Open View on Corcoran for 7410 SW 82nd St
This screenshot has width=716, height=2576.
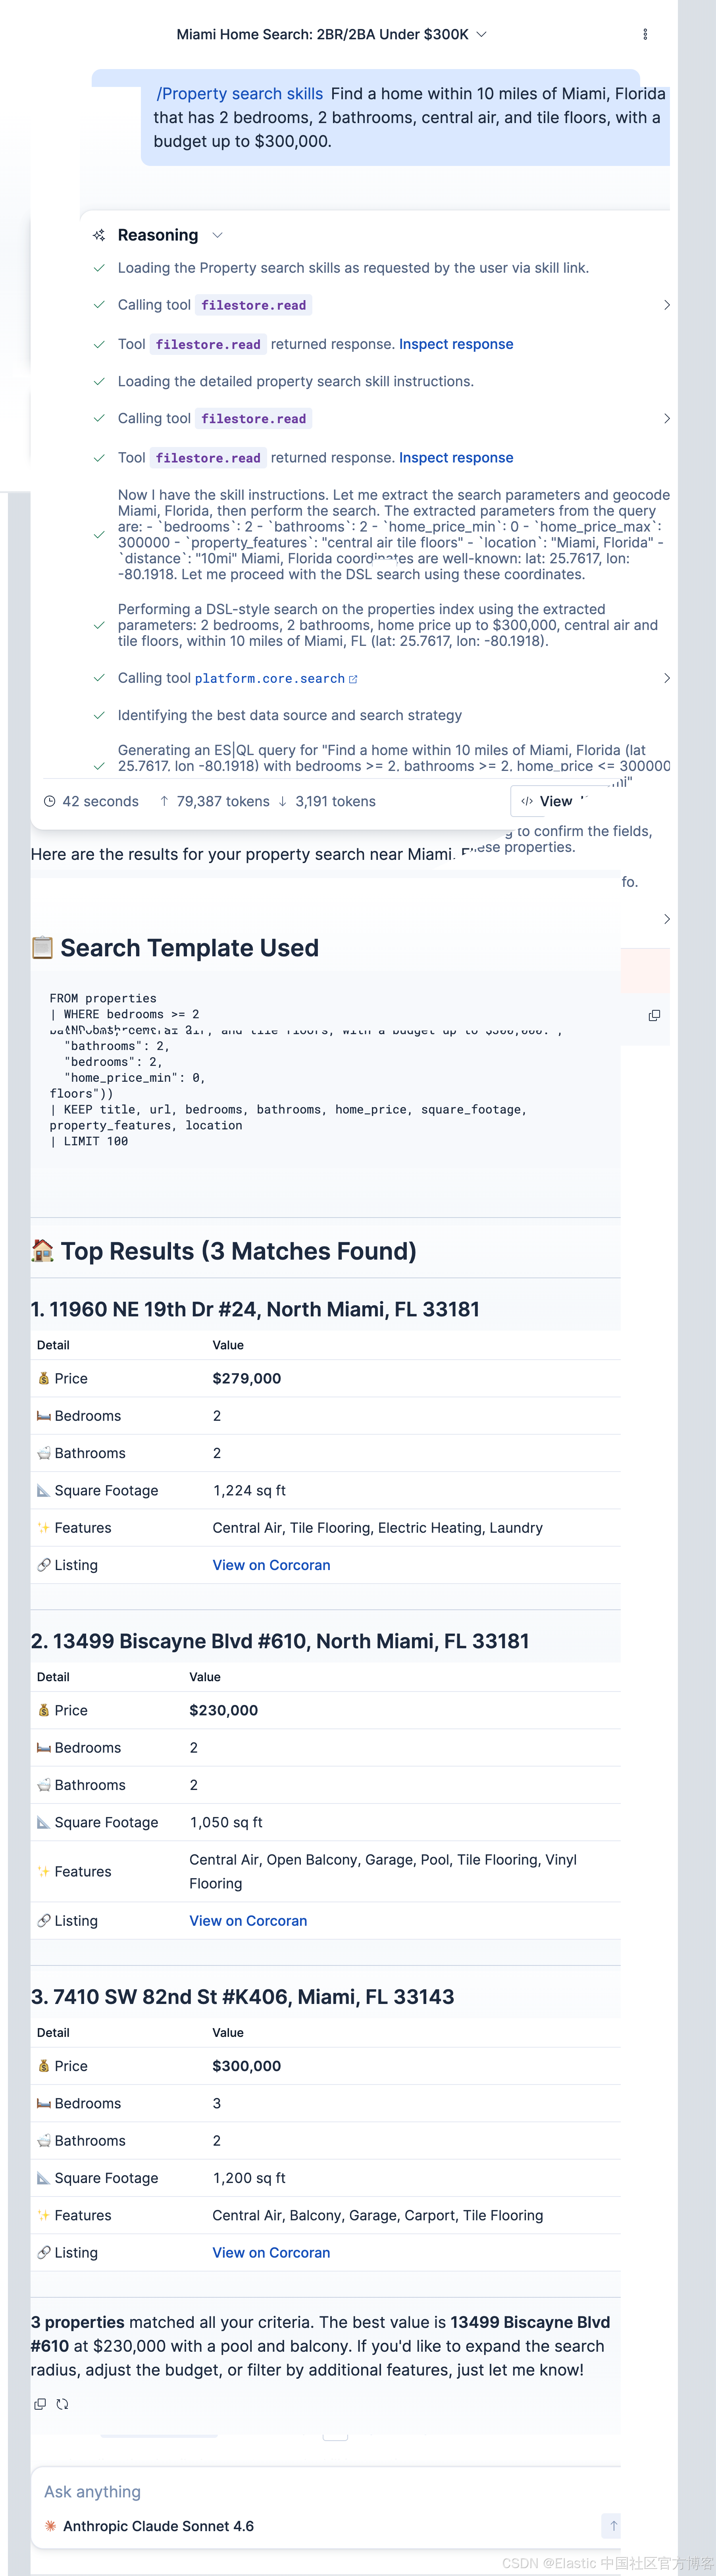coord(271,2253)
